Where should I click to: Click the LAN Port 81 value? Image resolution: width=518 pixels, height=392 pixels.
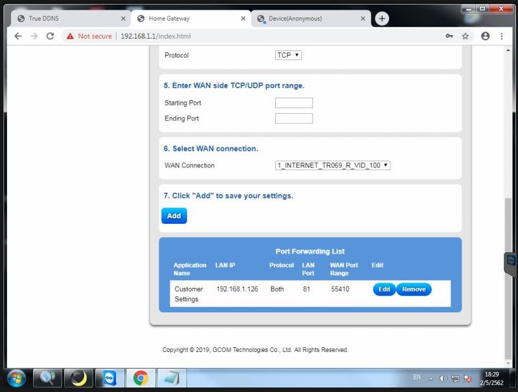(306, 289)
